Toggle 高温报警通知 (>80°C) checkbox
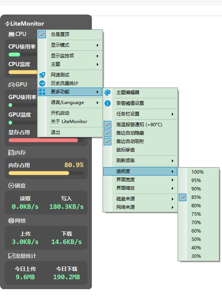This screenshot has height=301, width=222. click(x=108, y=125)
